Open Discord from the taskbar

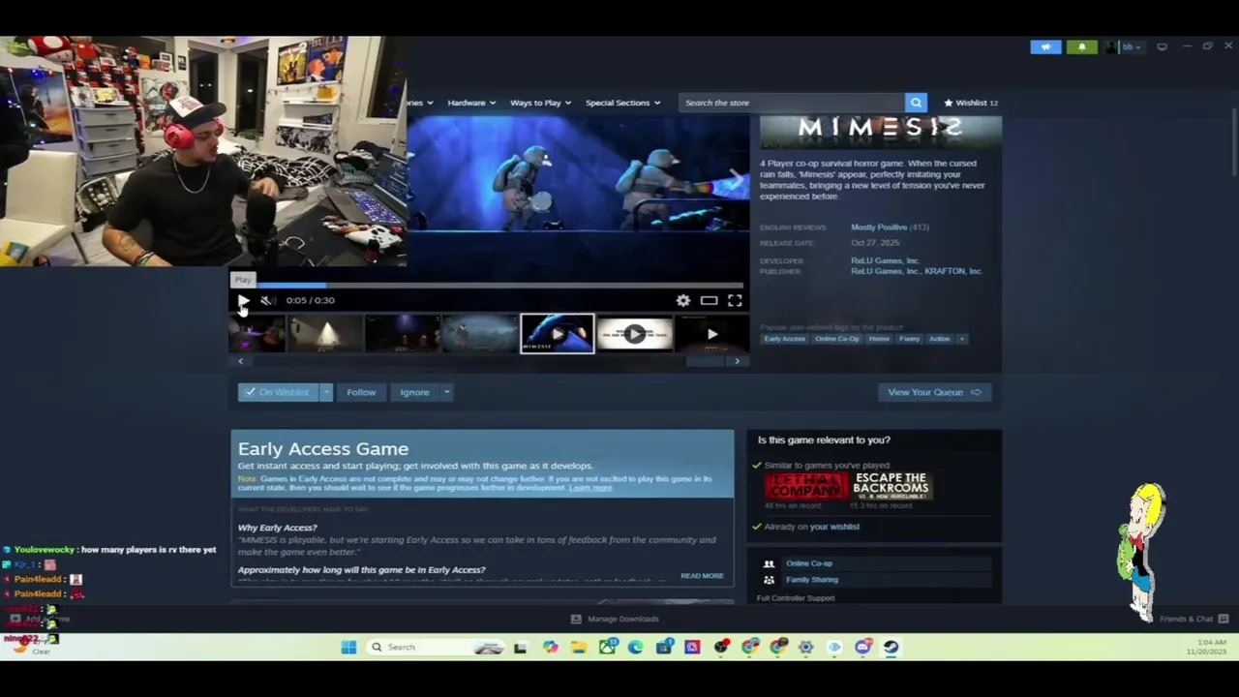(x=862, y=648)
